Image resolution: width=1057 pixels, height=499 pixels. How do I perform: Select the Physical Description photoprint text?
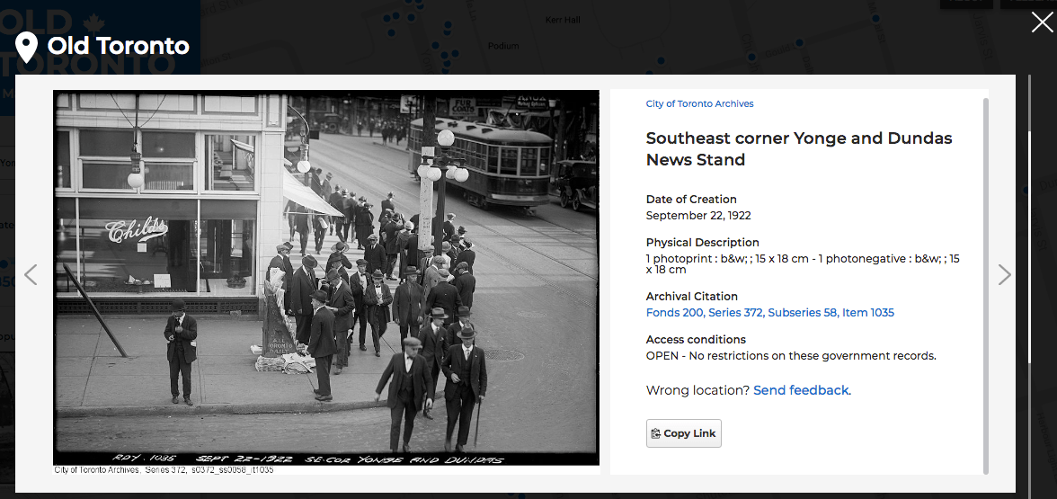(802, 264)
